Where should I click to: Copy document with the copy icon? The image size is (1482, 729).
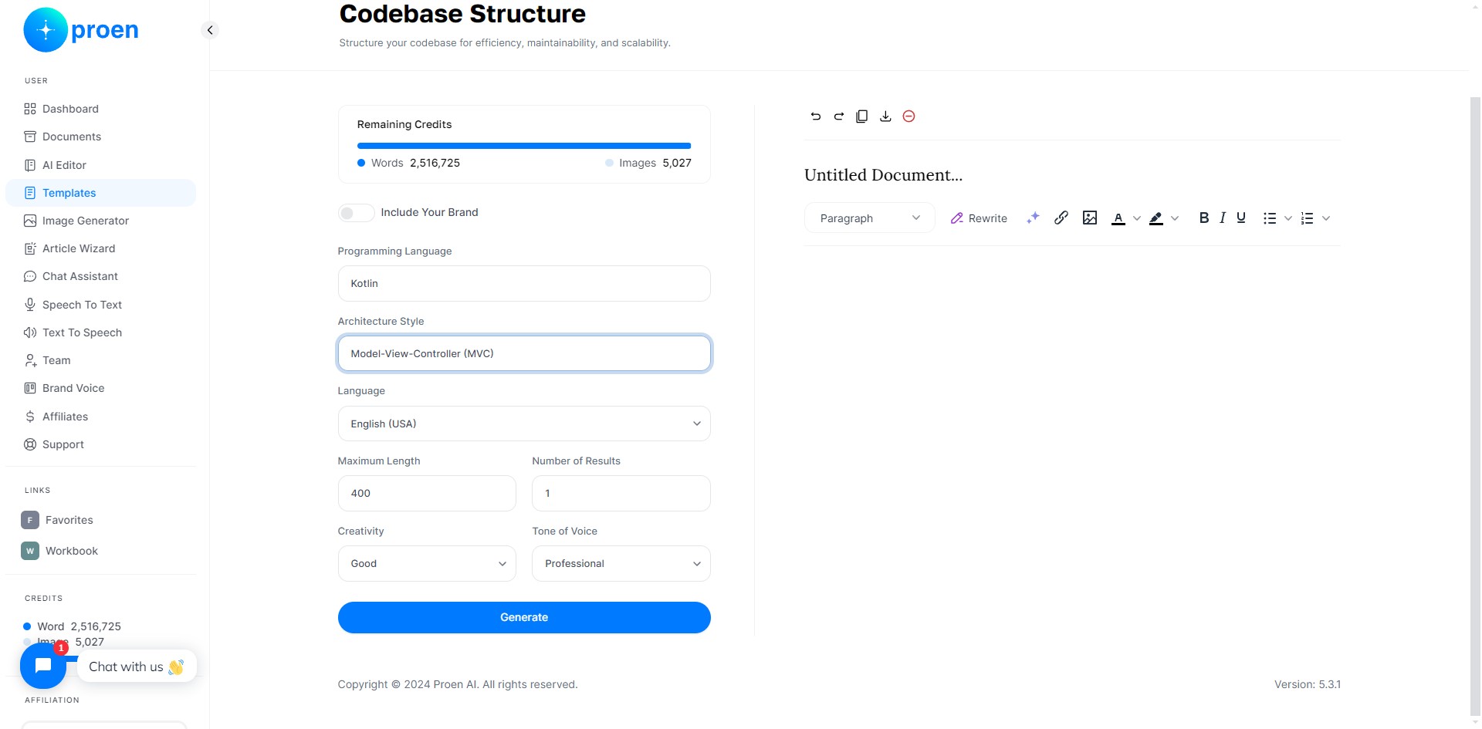tap(862, 116)
